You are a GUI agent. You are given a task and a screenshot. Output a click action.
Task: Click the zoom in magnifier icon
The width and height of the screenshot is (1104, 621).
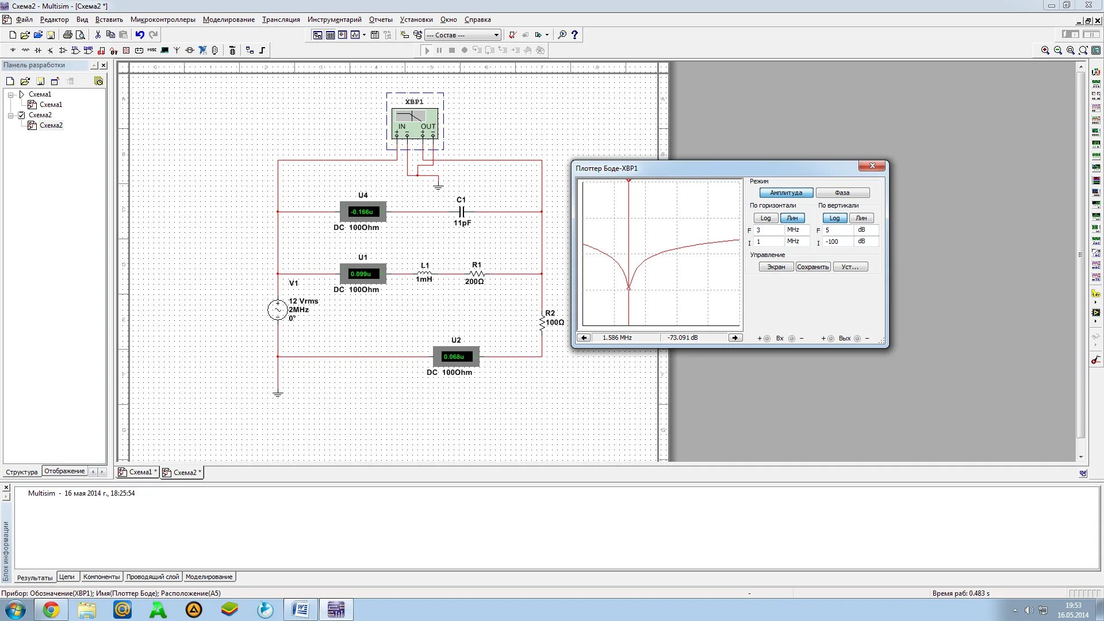[x=1045, y=51]
